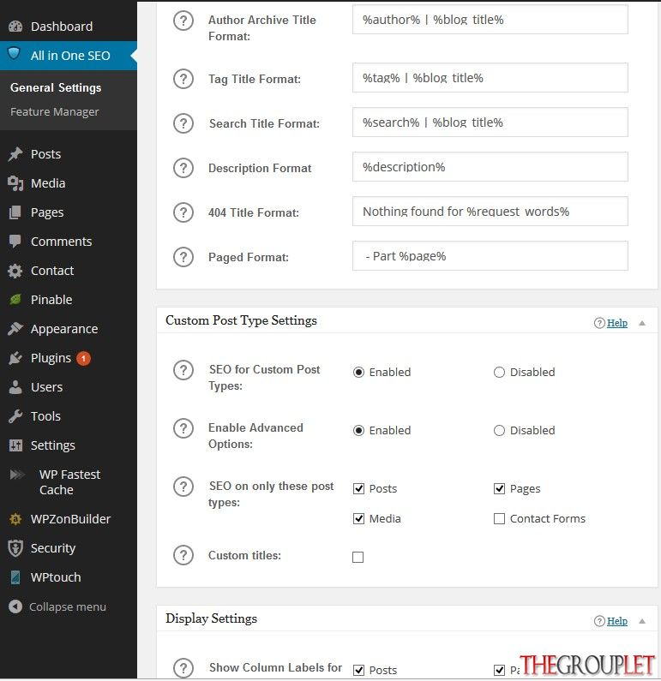Image resolution: width=661 pixels, height=681 pixels.
Task: Click the Plugins update count badge
Action: [x=83, y=358]
